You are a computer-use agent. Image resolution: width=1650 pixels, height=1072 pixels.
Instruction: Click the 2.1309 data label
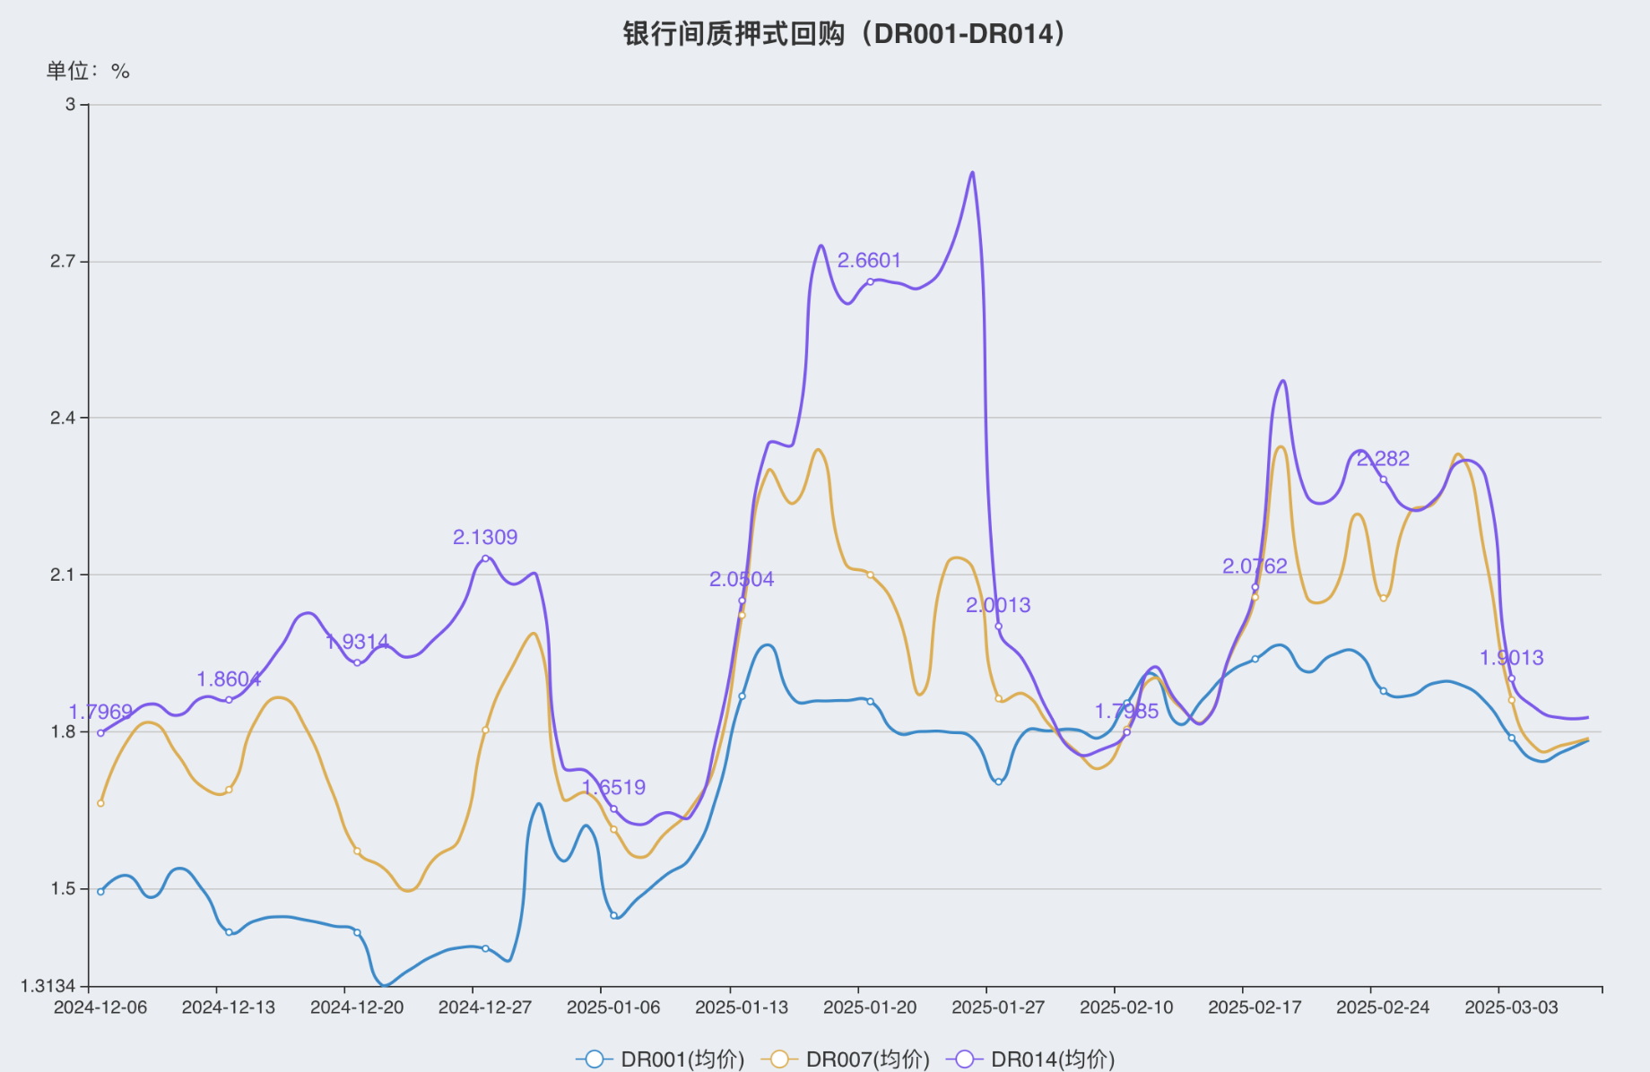tap(485, 537)
